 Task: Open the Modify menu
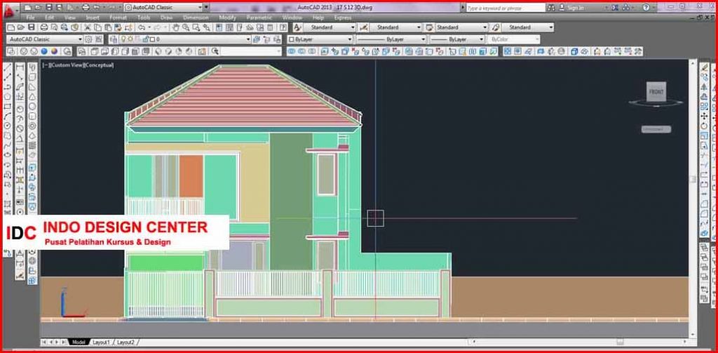228,18
